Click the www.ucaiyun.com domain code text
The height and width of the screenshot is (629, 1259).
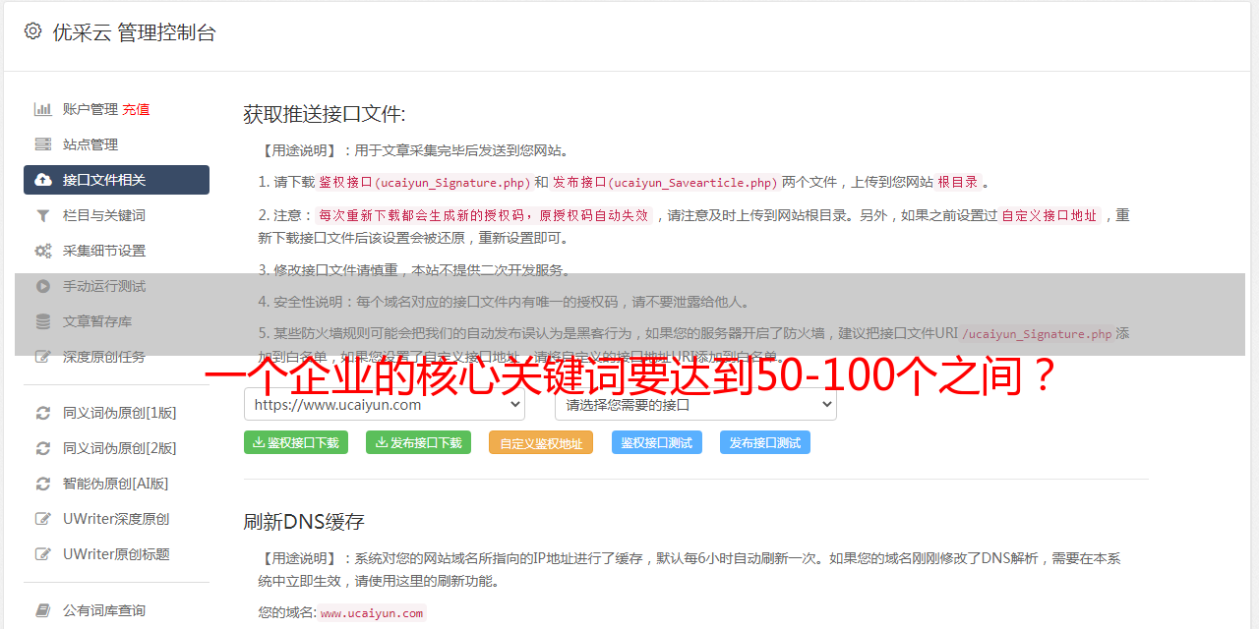[x=372, y=612]
